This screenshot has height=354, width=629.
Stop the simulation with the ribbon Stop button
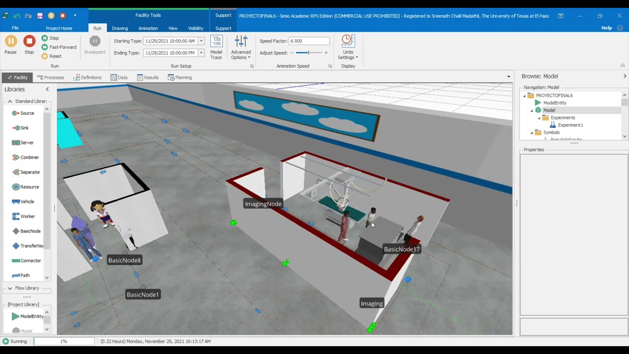coord(29,45)
